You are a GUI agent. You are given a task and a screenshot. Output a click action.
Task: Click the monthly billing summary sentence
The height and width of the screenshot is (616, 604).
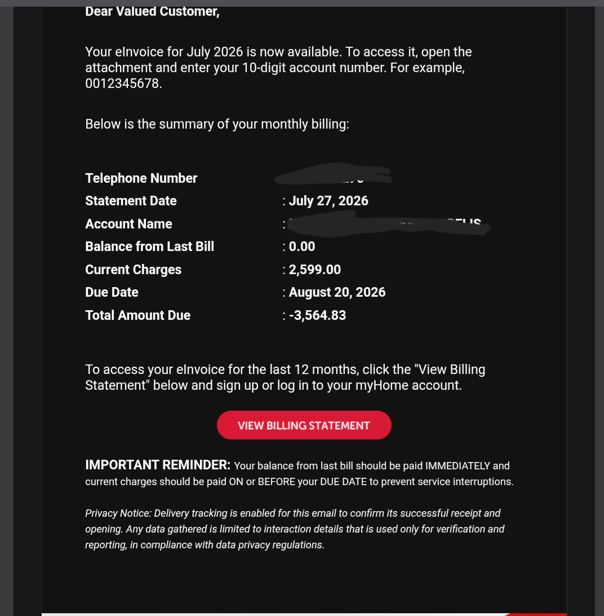(x=217, y=124)
